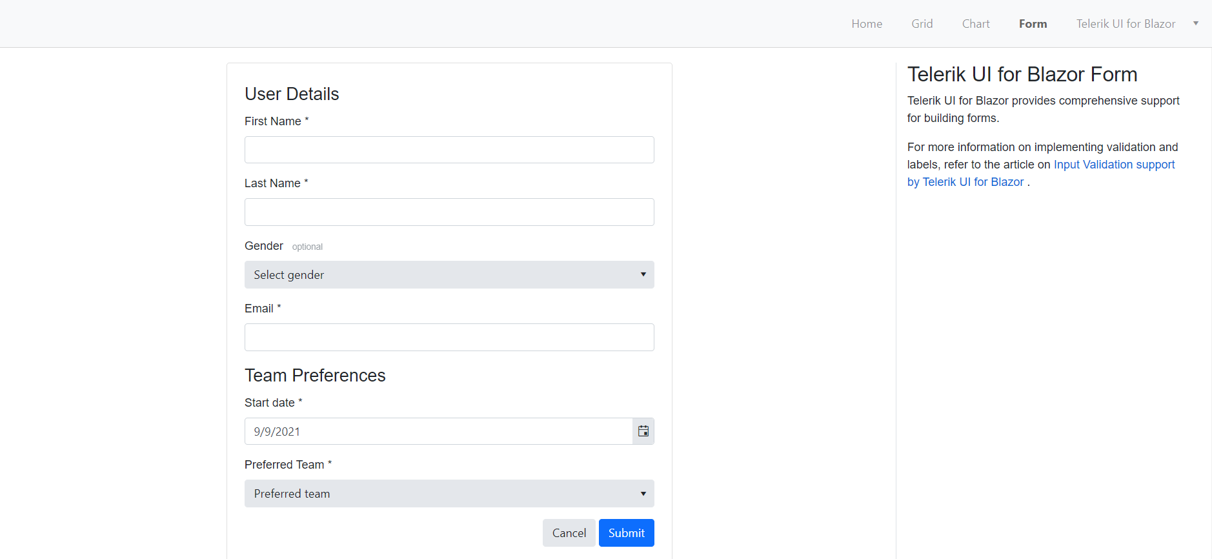Click the Select gender combo box text

(x=289, y=275)
